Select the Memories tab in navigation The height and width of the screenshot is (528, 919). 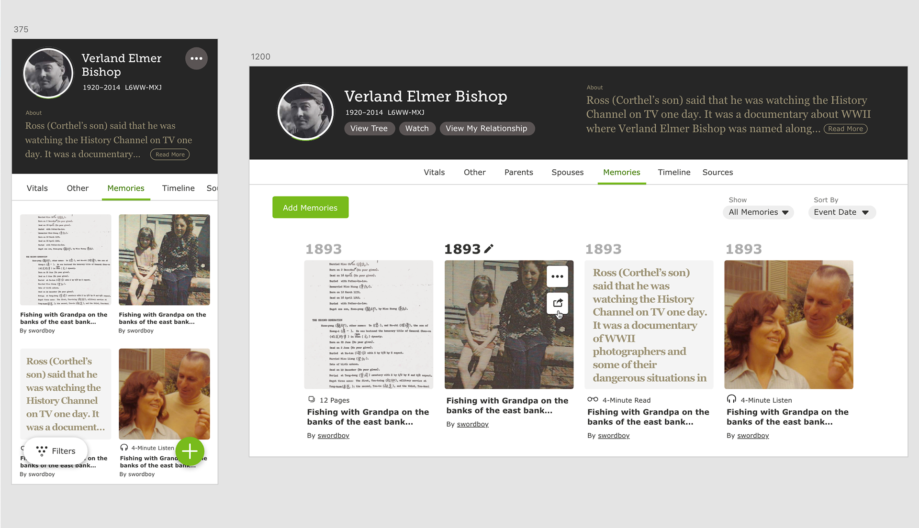coord(621,172)
